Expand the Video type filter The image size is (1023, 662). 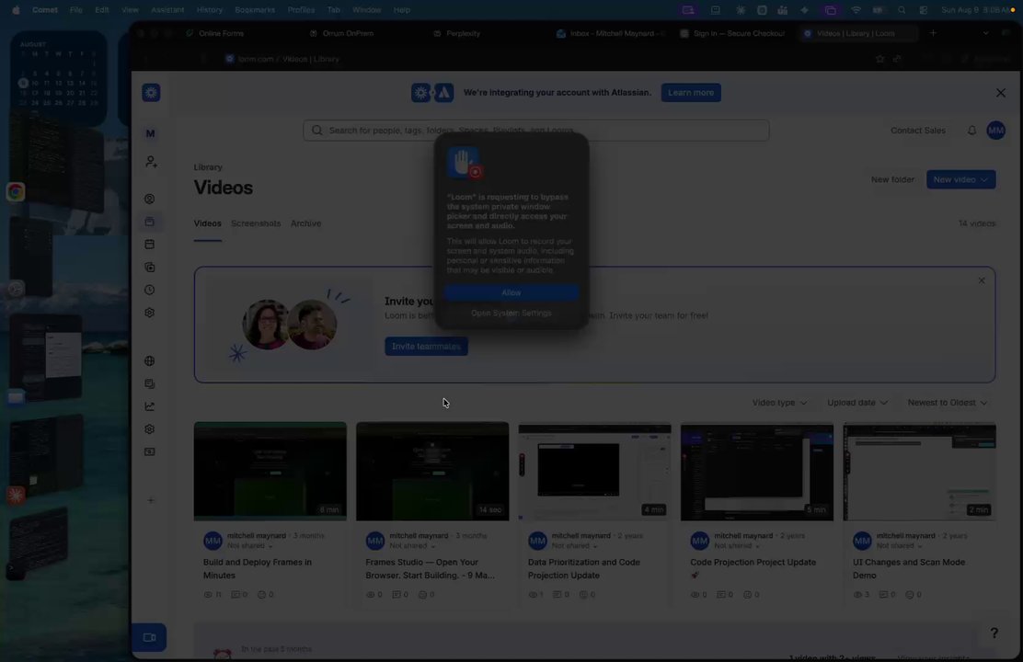click(x=779, y=403)
